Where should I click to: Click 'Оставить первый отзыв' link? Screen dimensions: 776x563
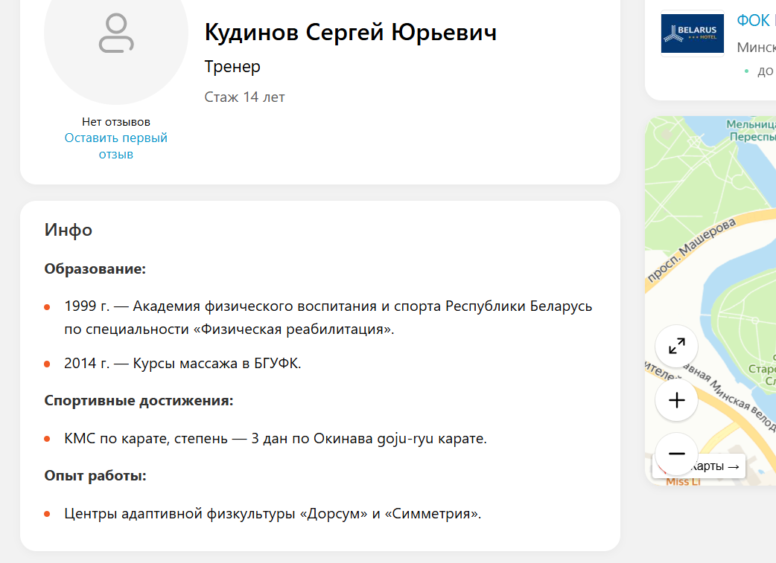(116, 146)
